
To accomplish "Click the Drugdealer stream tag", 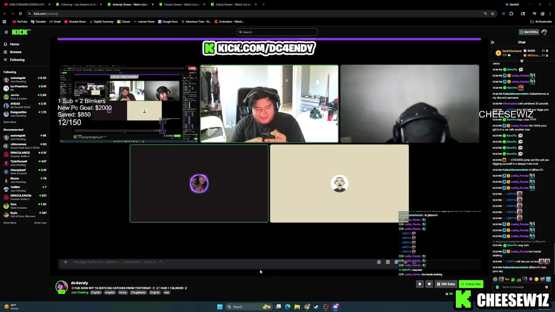I will [x=138, y=292].
